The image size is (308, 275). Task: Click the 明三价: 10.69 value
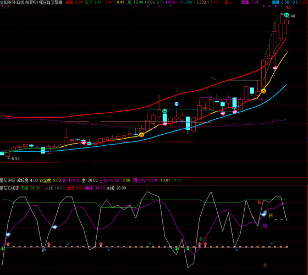coord(145,180)
